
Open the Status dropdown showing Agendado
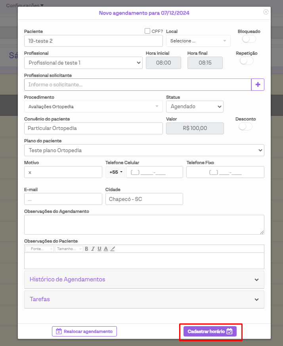point(195,107)
